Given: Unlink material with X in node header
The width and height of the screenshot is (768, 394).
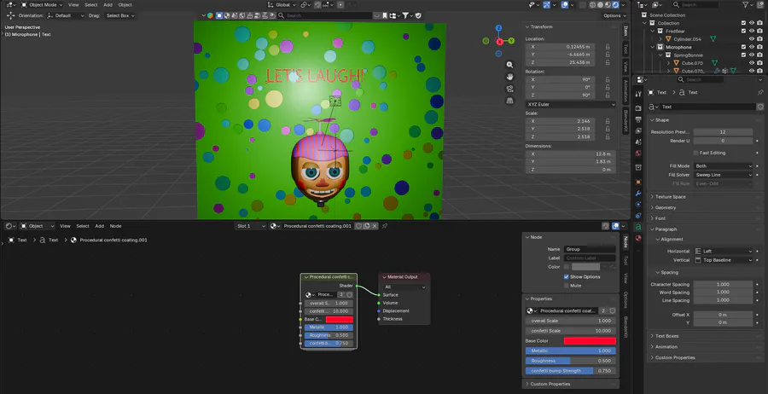Looking at the screenshot, I should tap(375, 226).
